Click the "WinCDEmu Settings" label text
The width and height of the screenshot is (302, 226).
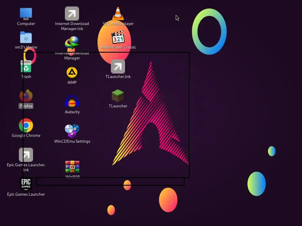pos(72,141)
